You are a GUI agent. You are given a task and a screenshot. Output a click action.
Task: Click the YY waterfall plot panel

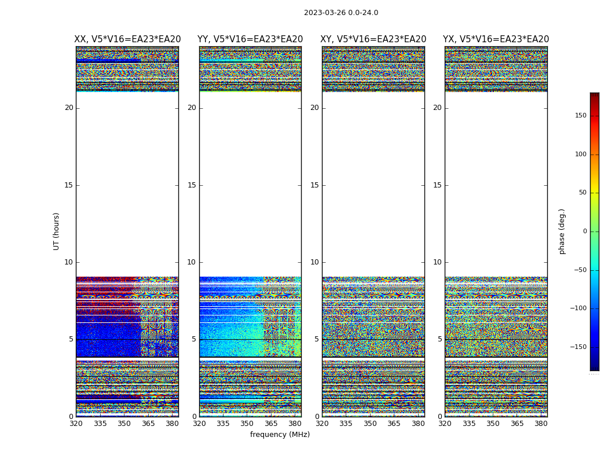point(250,231)
